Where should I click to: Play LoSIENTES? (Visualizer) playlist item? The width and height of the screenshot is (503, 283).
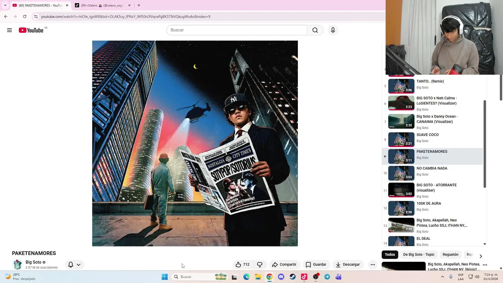pyautogui.click(x=432, y=103)
